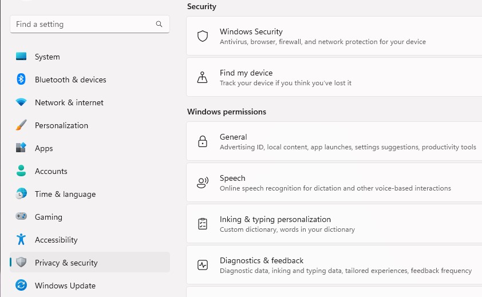Click the Windows Security shield icon
The width and height of the screenshot is (482, 297).
pos(203,36)
